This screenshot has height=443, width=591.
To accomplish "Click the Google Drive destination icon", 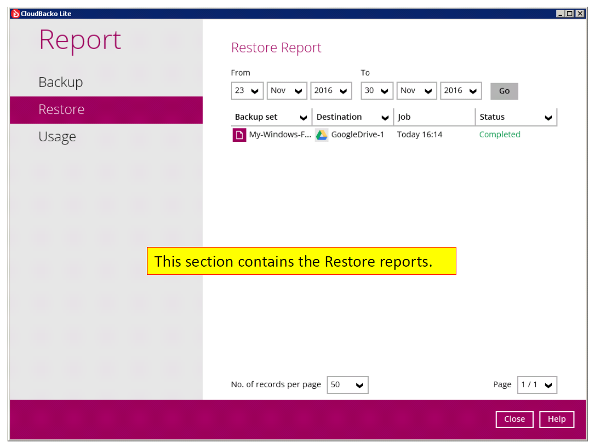I will (321, 135).
